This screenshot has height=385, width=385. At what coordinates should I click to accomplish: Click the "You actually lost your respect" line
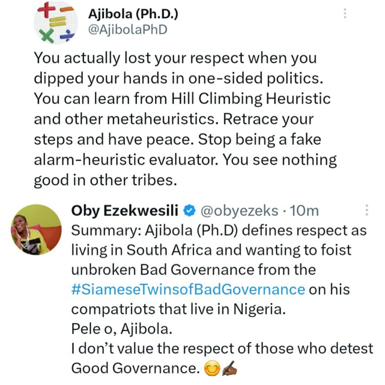tap(175, 58)
